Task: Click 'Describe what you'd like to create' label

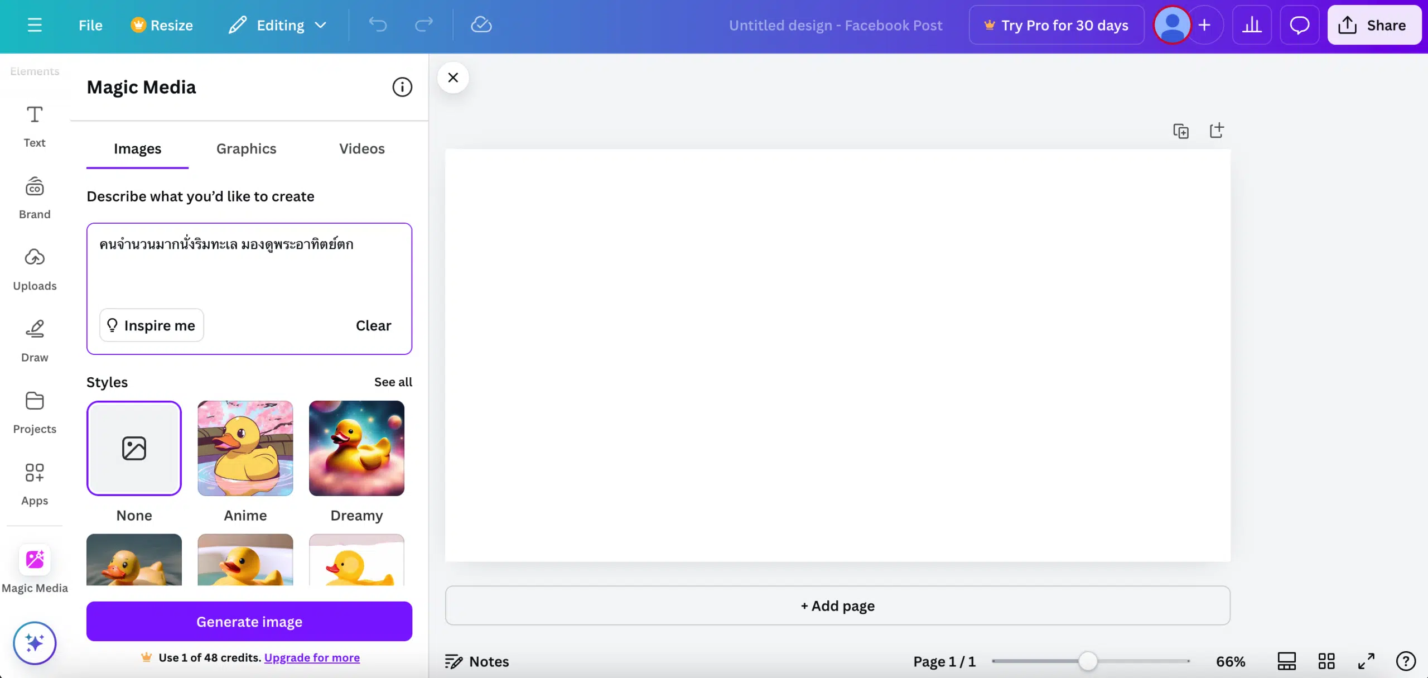Action: (200, 196)
